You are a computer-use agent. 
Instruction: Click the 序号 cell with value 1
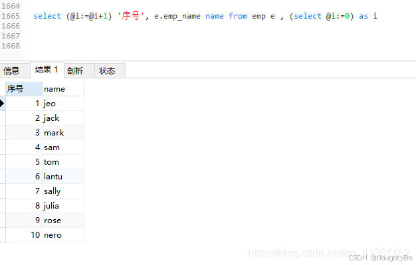pyautogui.click(x=24, y=104)
